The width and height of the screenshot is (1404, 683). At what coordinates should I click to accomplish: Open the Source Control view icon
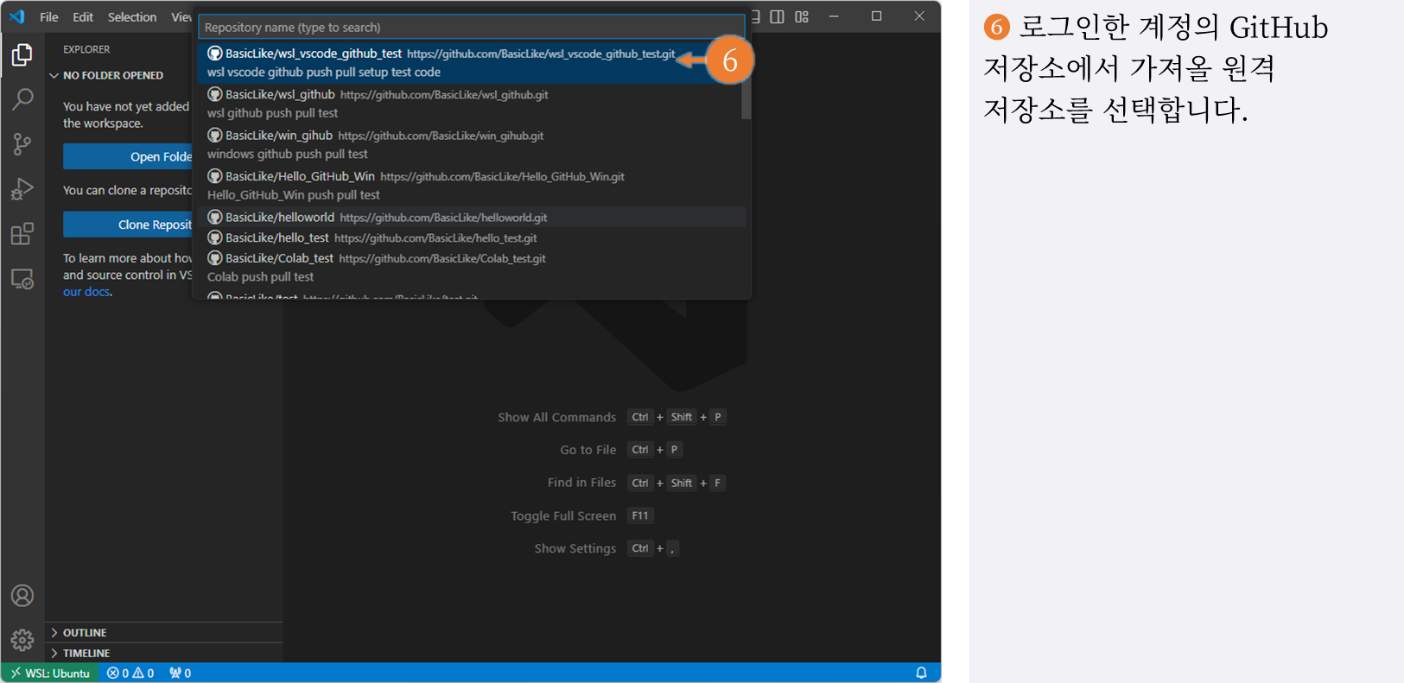(x=22, y=144)
